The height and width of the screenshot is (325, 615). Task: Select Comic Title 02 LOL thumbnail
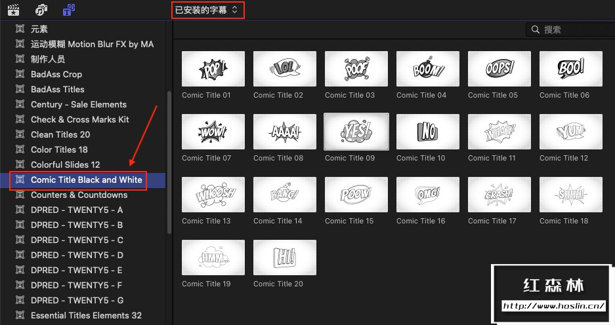point(285,69)
